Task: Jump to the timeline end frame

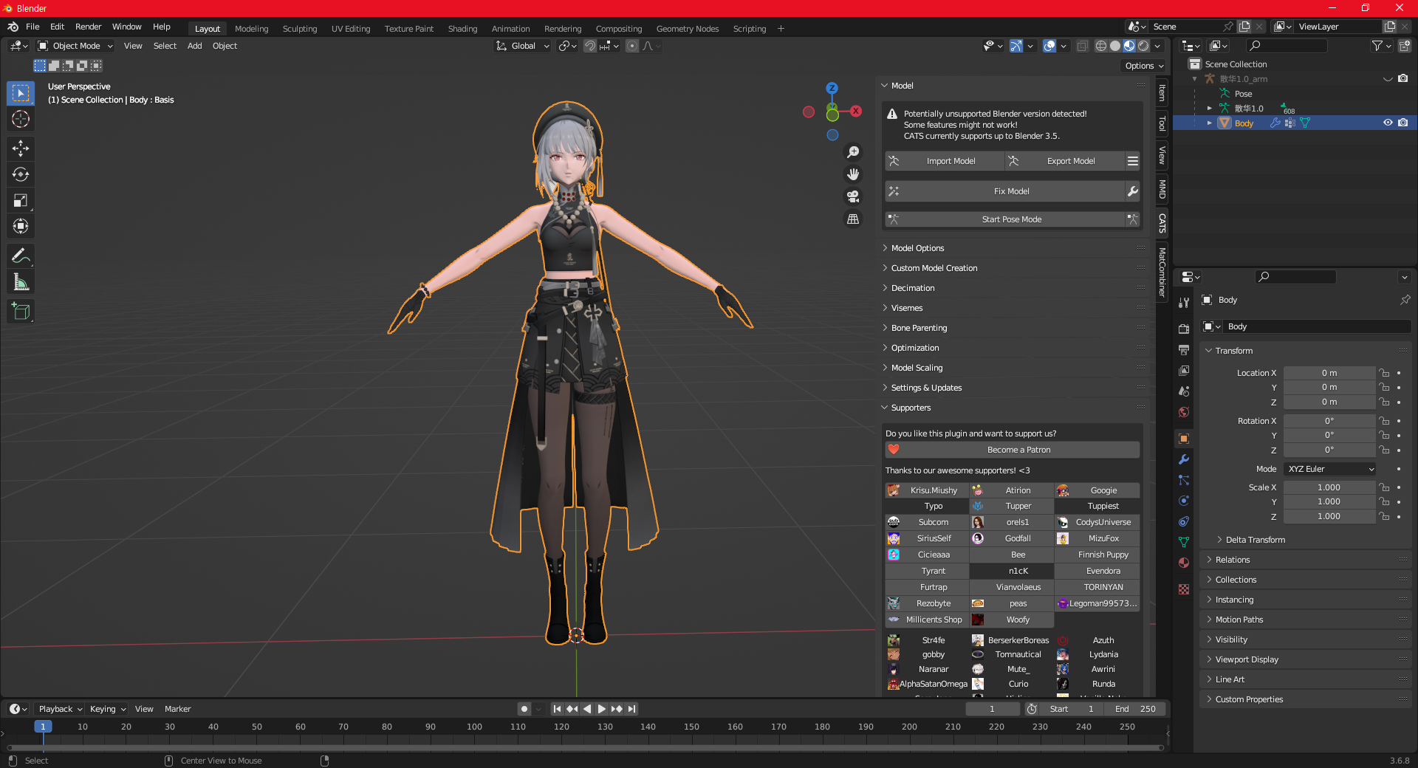Action: point(632,709)
